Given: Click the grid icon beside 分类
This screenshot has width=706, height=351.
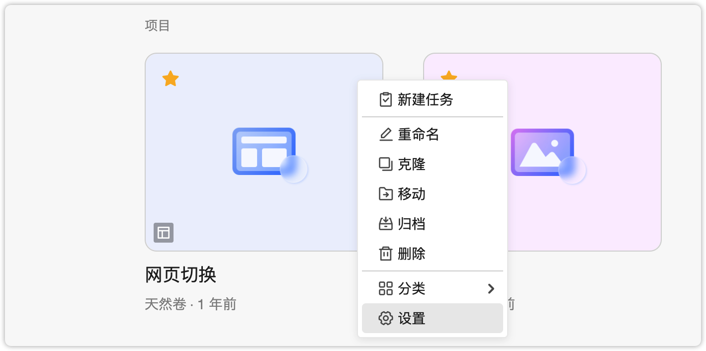Looking at the screenshot, I should coord(385,288).
